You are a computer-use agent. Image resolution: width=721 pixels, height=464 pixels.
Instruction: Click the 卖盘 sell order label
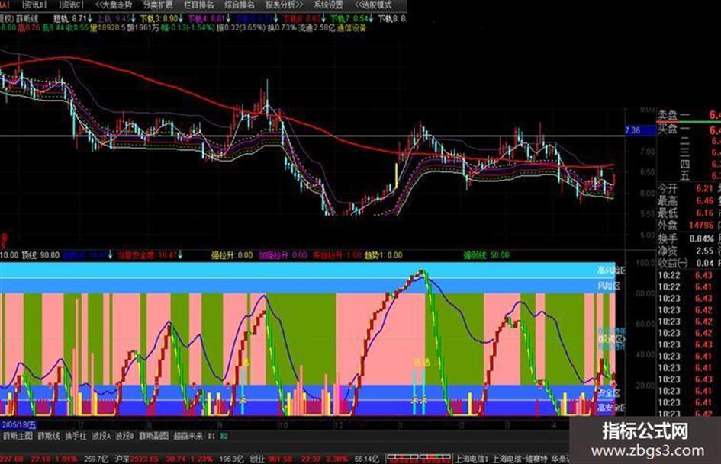tap(667, 115)
